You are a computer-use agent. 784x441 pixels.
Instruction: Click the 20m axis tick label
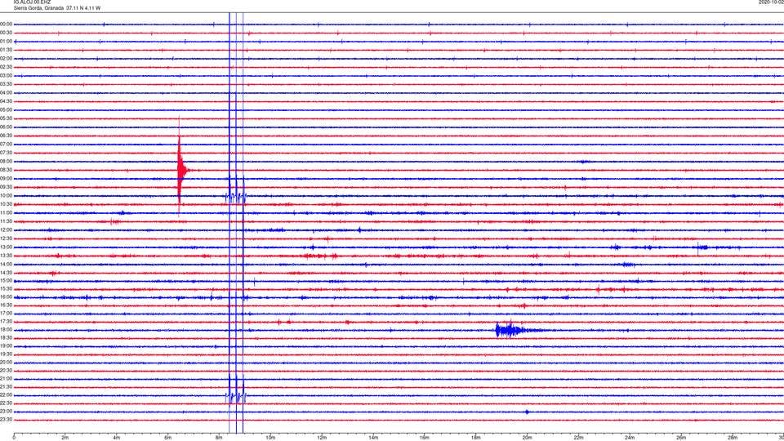click(x=527, y=438)
